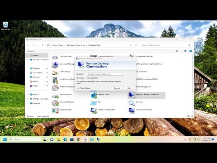
Task: Expand the Network tree node
Action: [x=28, y=103]
